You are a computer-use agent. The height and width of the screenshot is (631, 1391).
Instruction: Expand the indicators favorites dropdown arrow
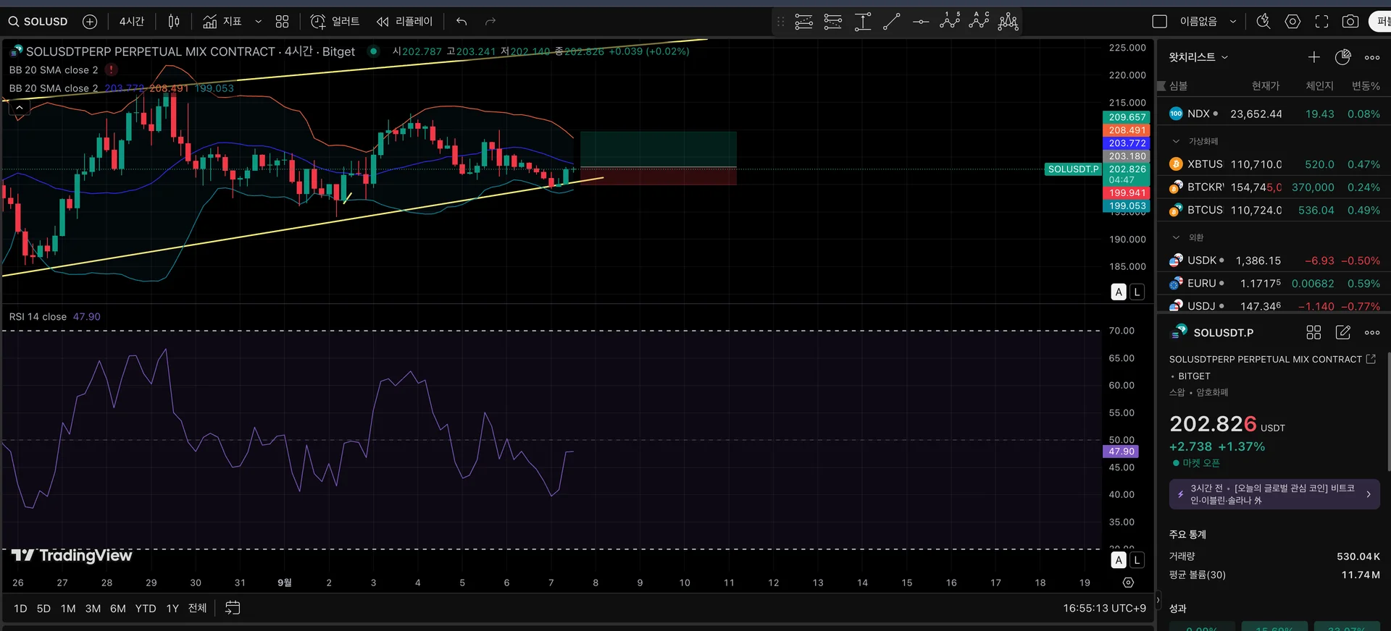(258, 22)
